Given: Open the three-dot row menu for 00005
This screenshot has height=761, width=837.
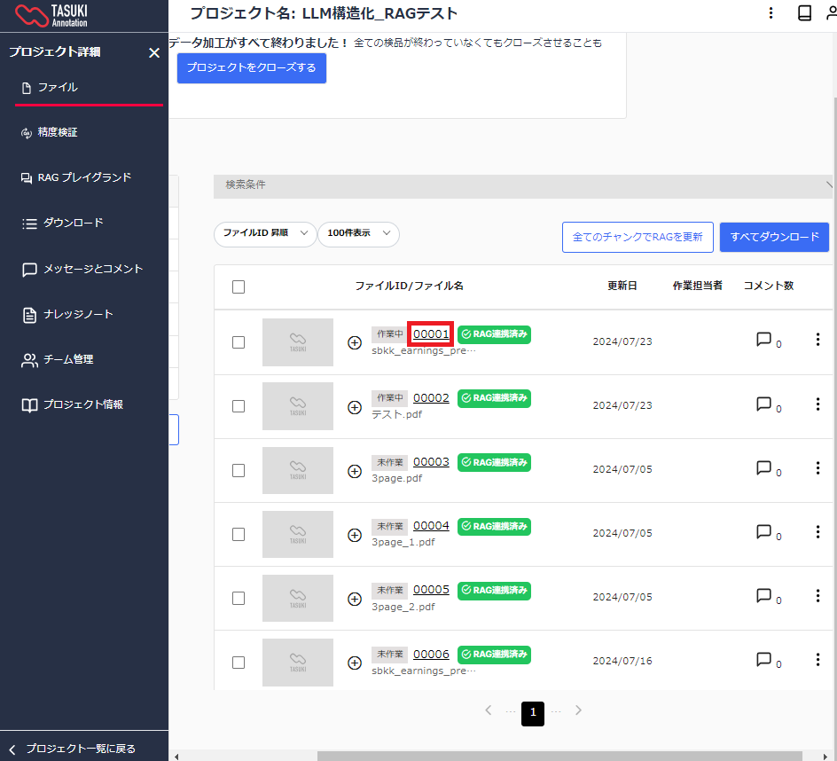Looking at the screenshot, I should [x=817, y=596].
